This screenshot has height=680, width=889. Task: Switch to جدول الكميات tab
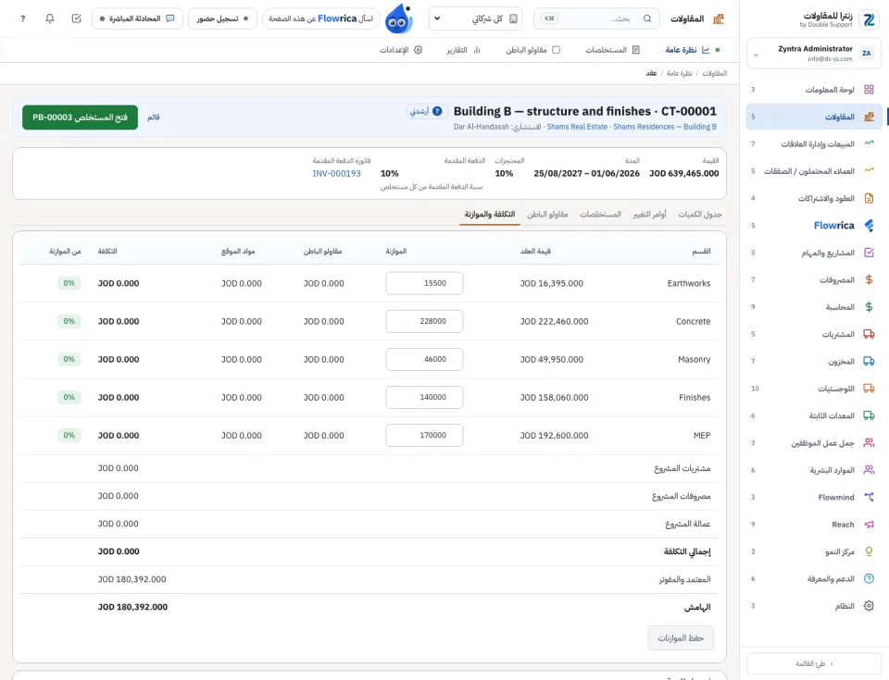click(x=700, y=215)
